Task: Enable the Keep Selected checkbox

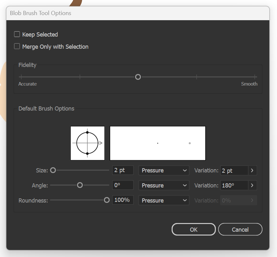Action: (x=17, y=34)
